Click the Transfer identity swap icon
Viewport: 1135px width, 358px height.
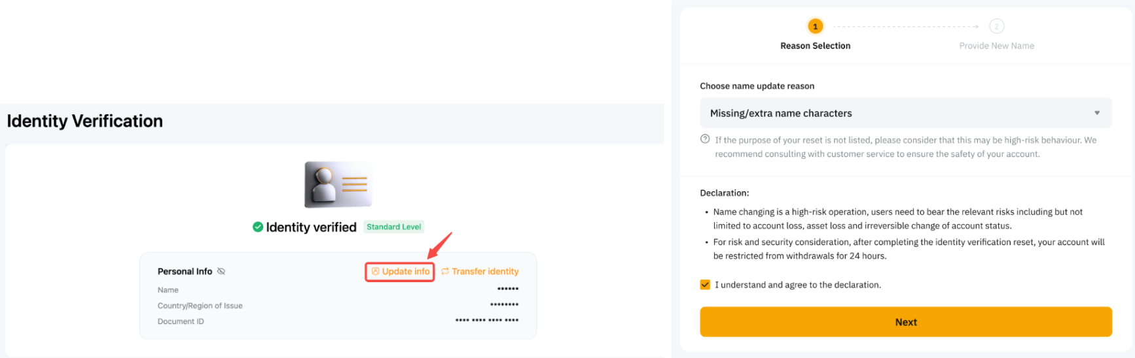pos(445,272)
